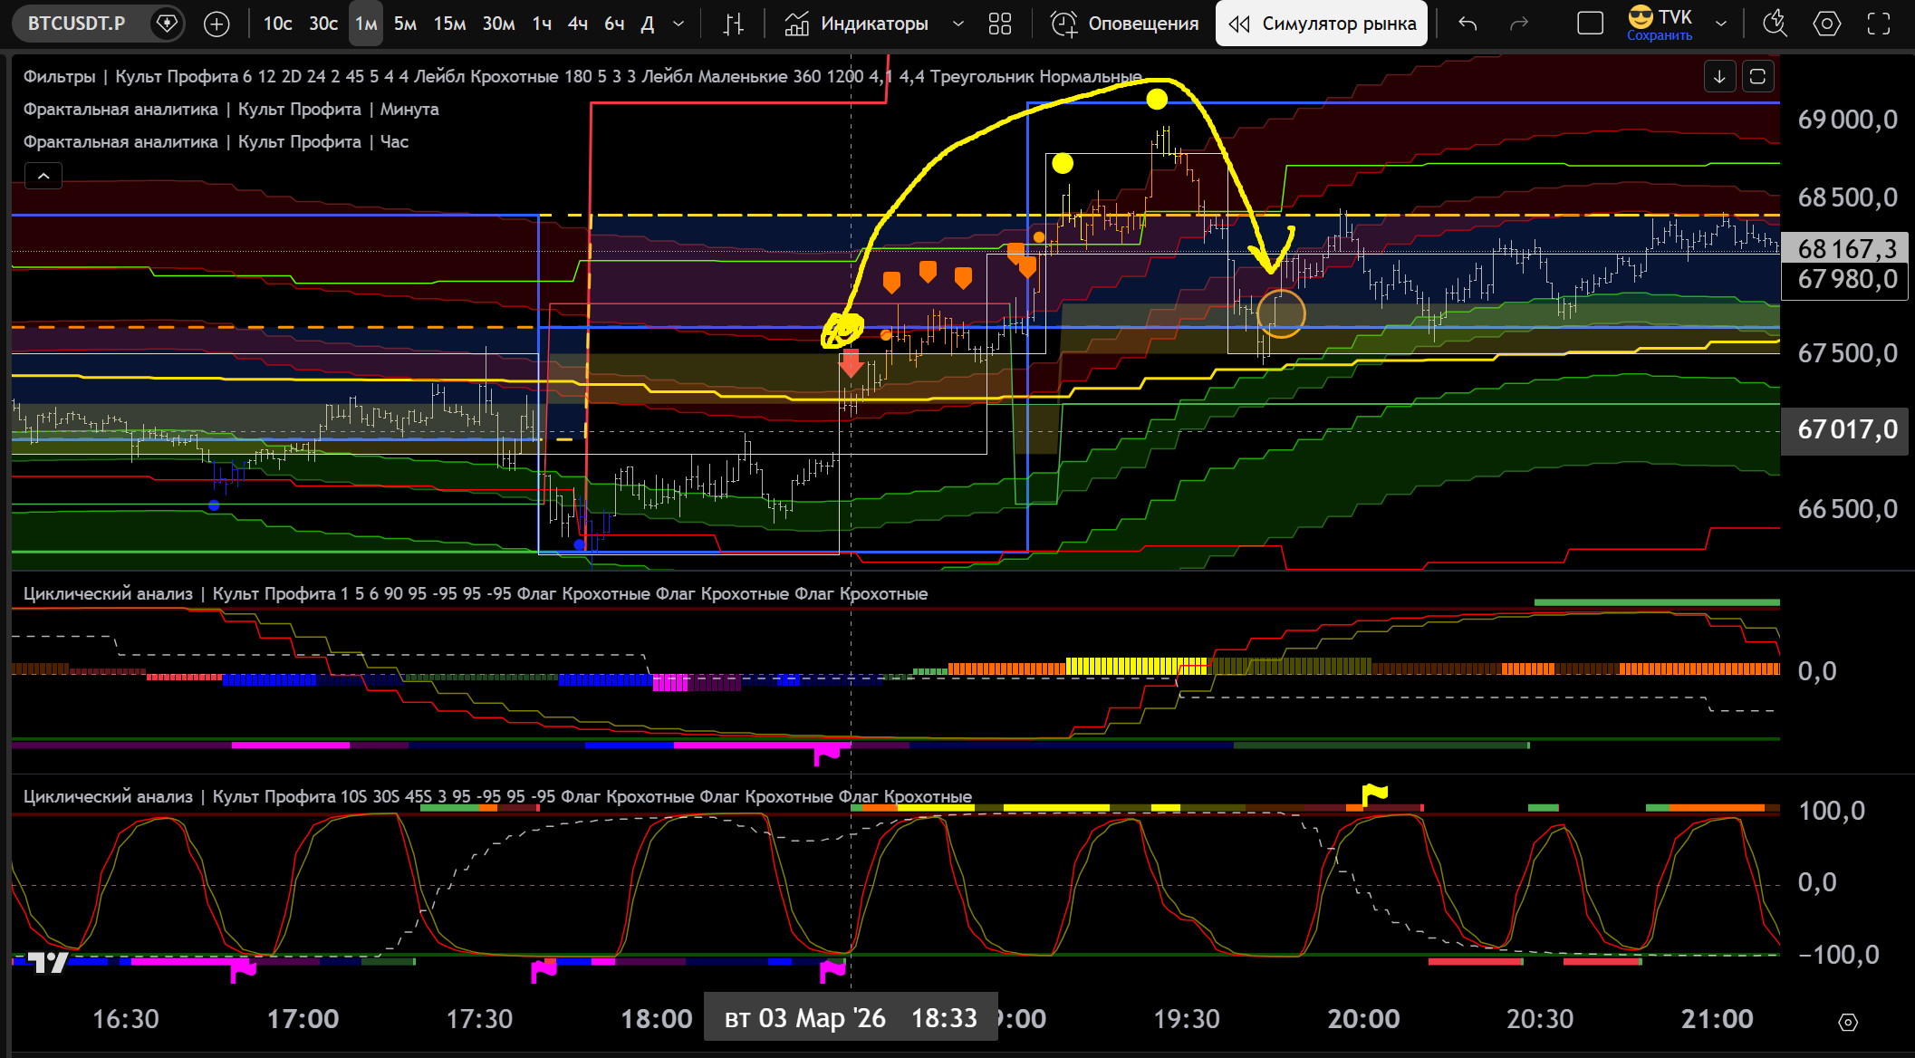Viewport: 1915px width, 1058px height.
Task: Create alert via Оповещения button
Action: click(x=1124, y=24)
